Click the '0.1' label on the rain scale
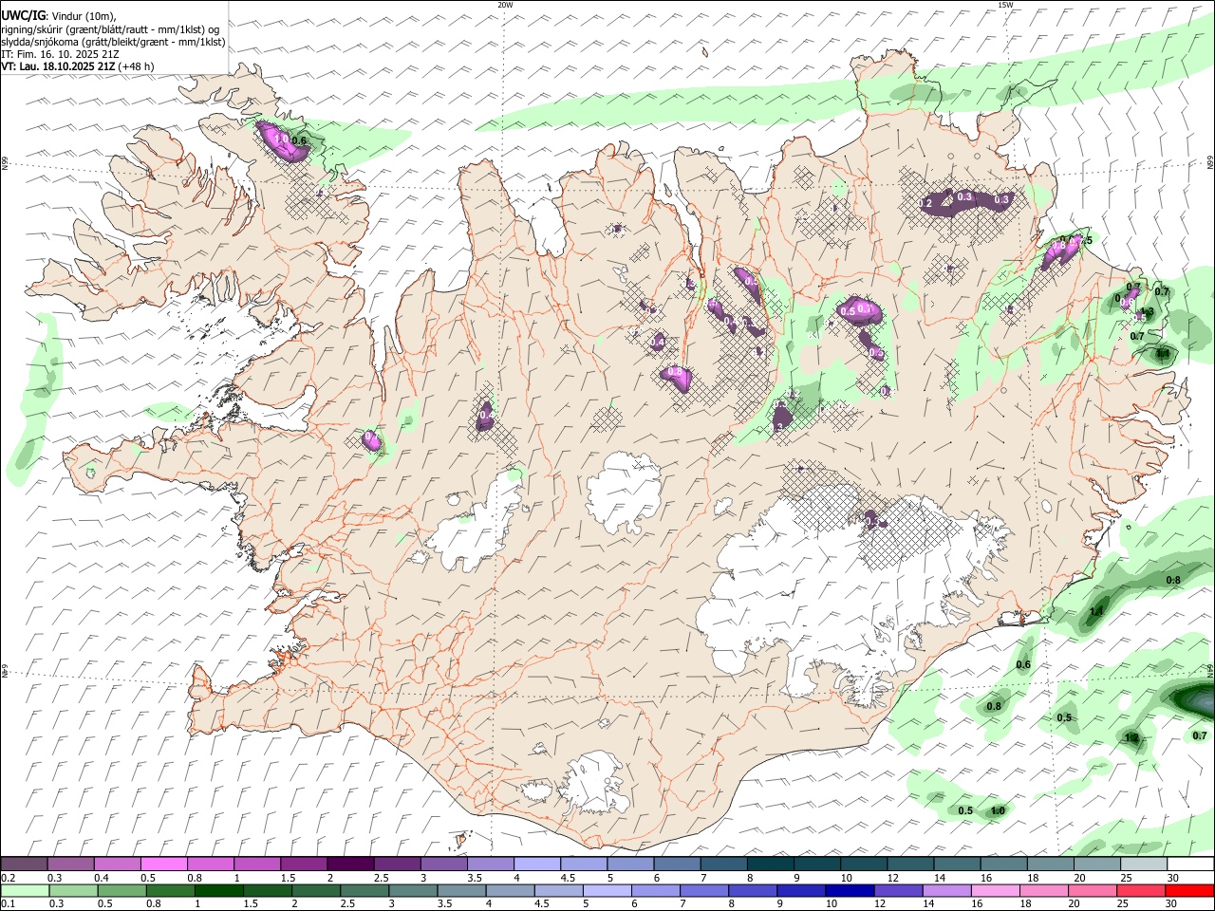The width and height of the screenshot is (1215, 911). (x=8, y=904)
